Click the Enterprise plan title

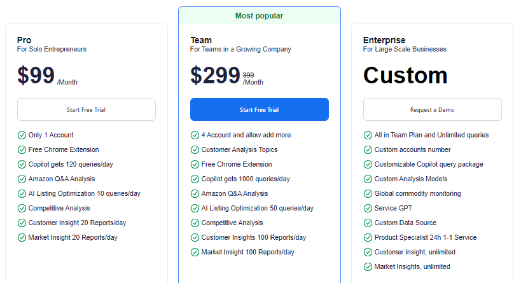(x=384, y=40)
